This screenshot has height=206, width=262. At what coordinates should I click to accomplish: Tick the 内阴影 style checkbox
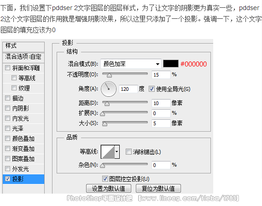[7, 108]
